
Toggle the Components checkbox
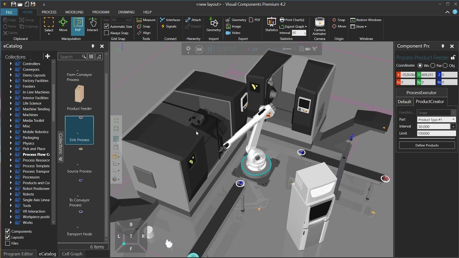coord(8,231)
